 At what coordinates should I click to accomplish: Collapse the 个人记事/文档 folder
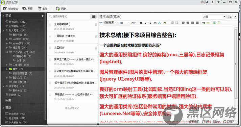point(7,52)
